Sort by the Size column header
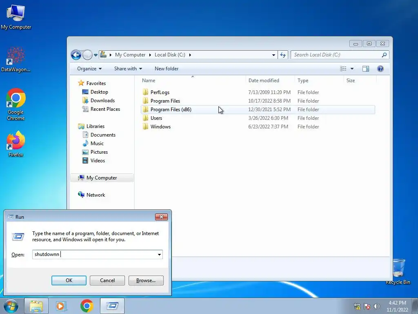 click(x=360, y=81)
